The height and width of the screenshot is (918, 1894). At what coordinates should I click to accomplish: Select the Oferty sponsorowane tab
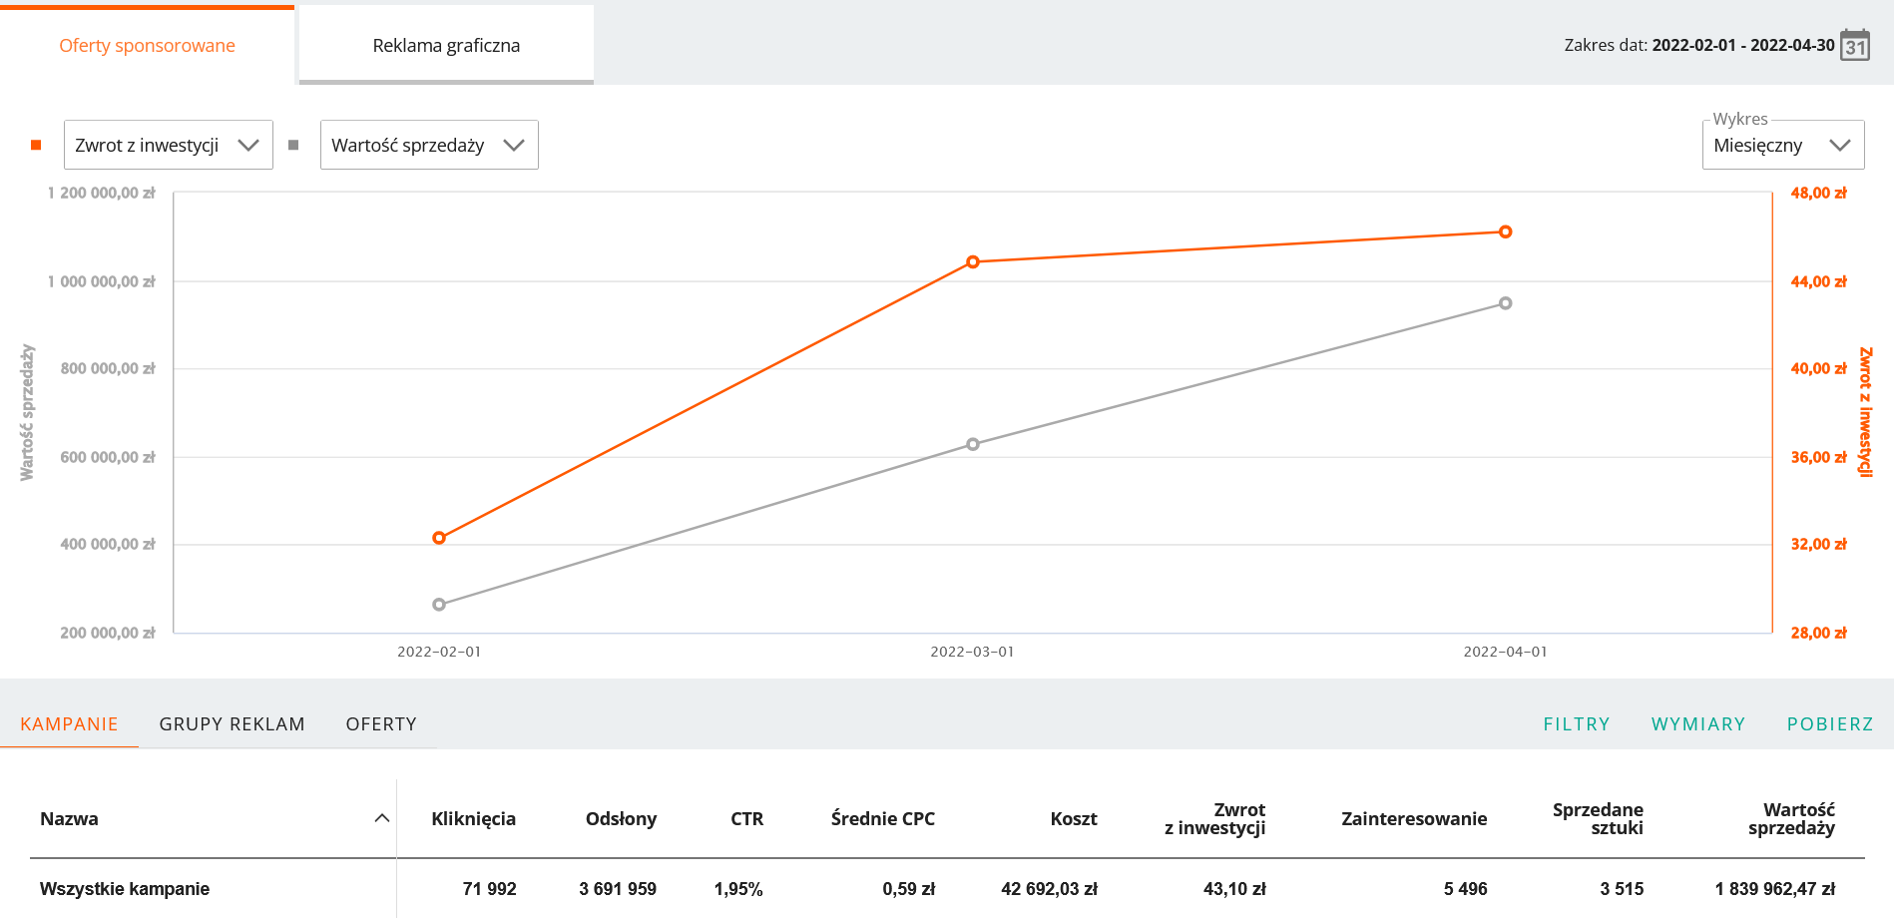point(147,46)
